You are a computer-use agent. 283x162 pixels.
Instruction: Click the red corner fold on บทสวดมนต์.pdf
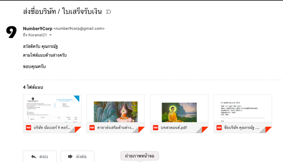pos(205,130)
